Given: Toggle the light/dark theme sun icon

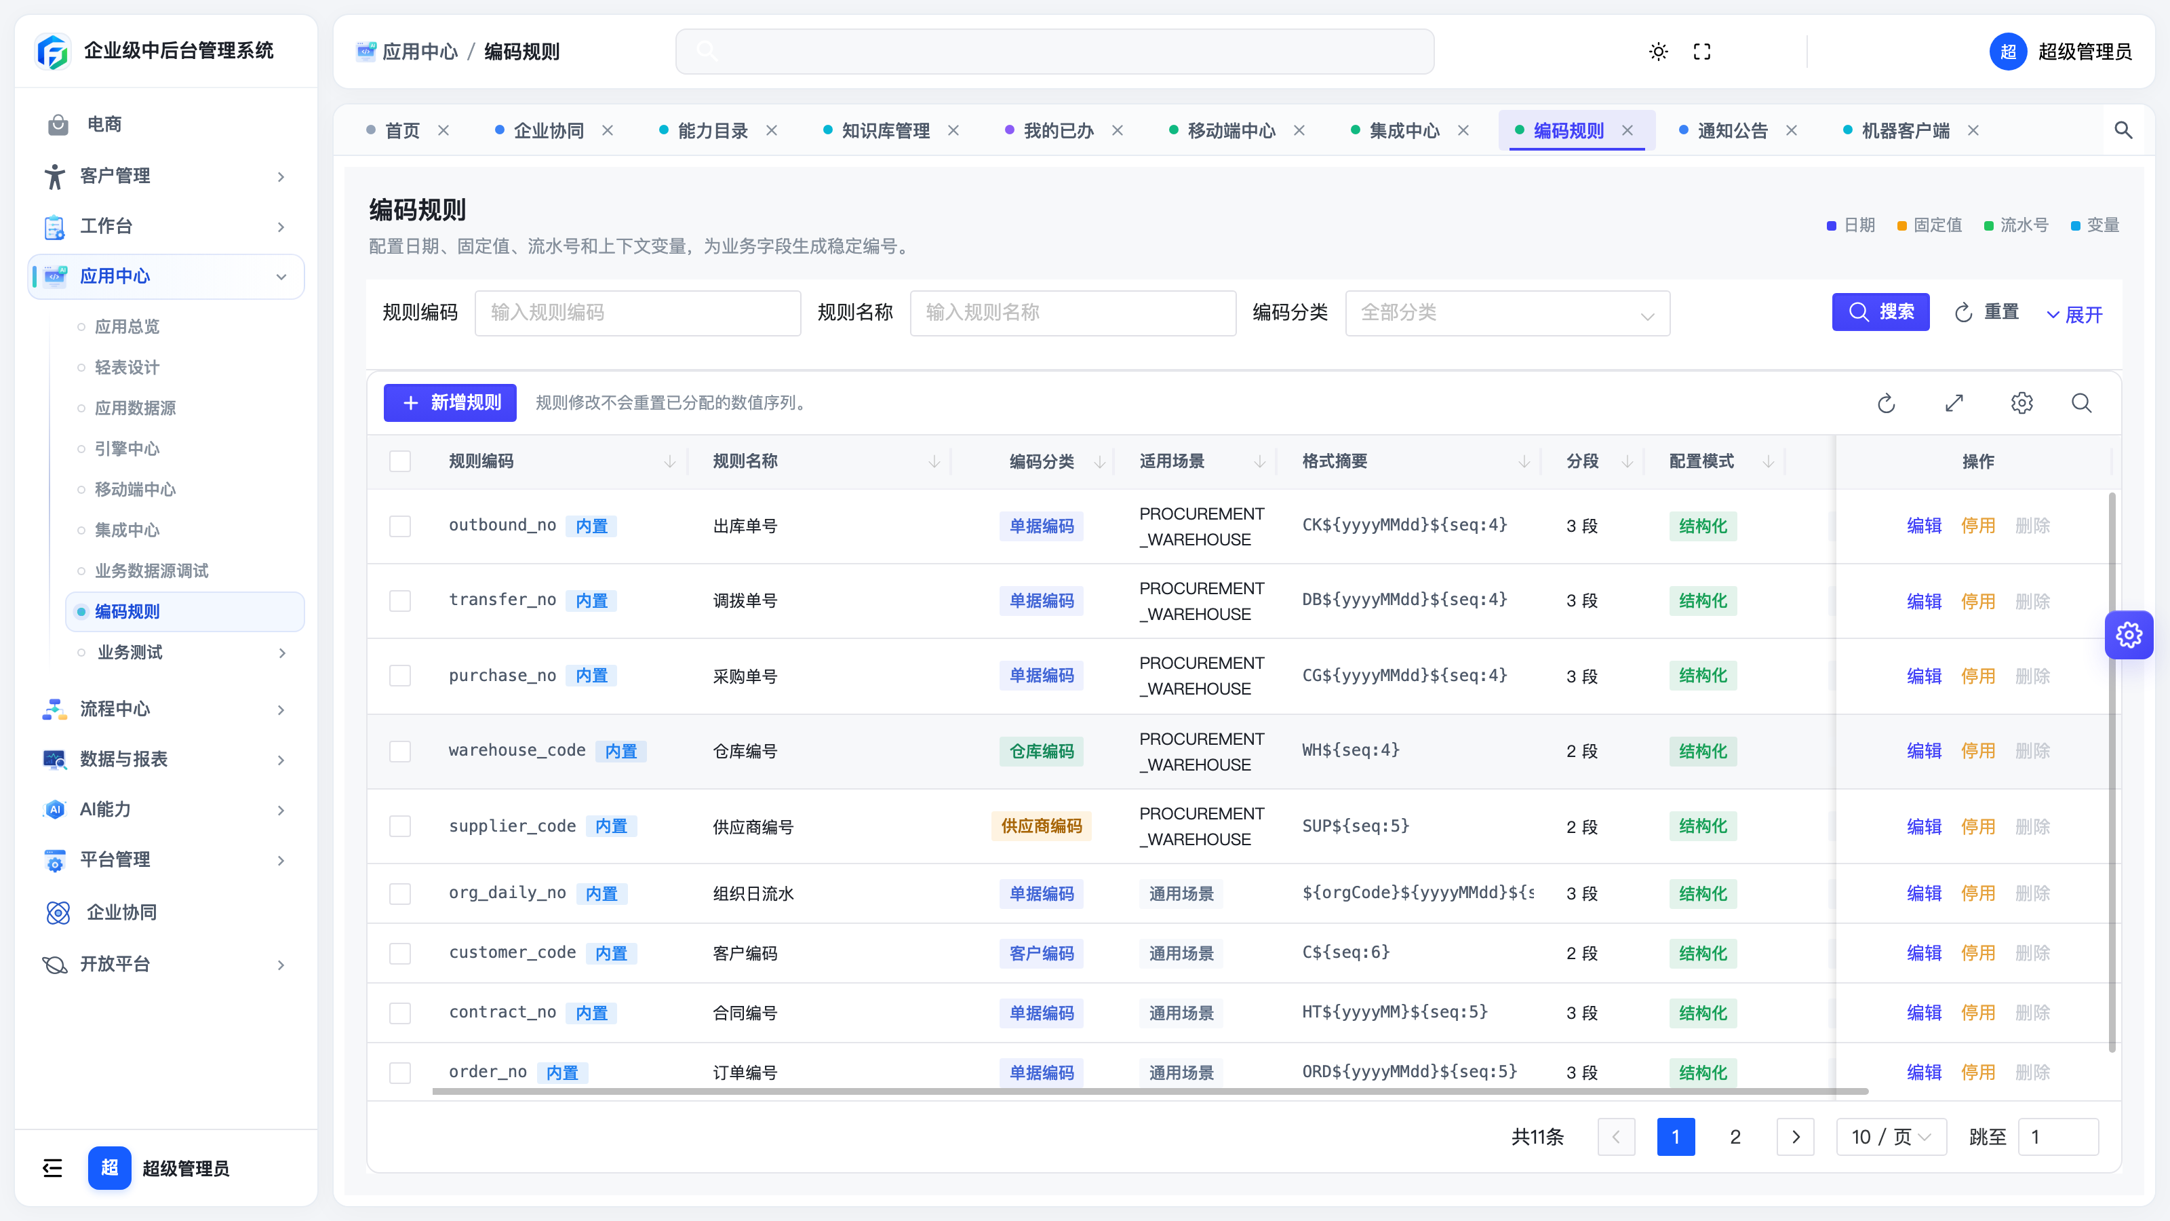Looking at the screenshot, I should [1658, 52].
